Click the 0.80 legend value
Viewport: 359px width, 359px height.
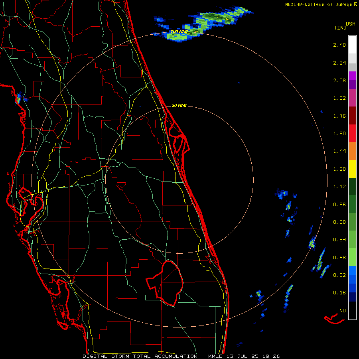click(339, 222)
